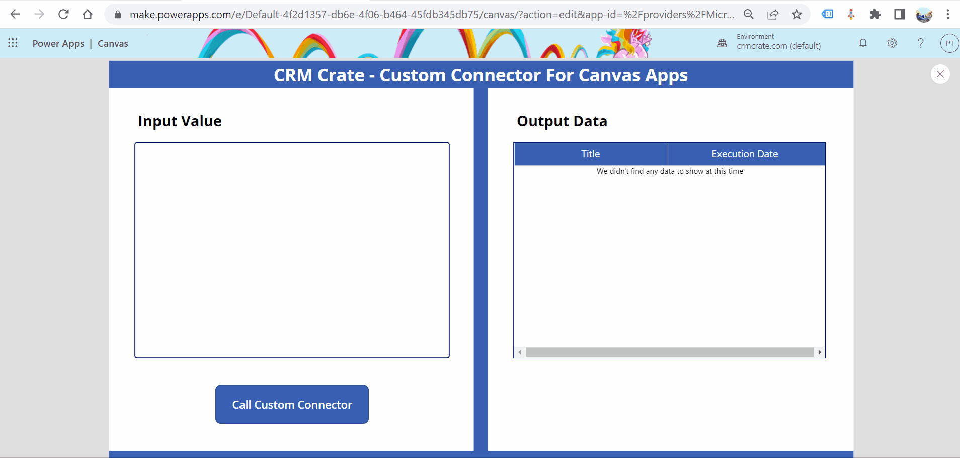
Task: Open the Power Apps app launcher waffle
Action: tap(13, 43)
